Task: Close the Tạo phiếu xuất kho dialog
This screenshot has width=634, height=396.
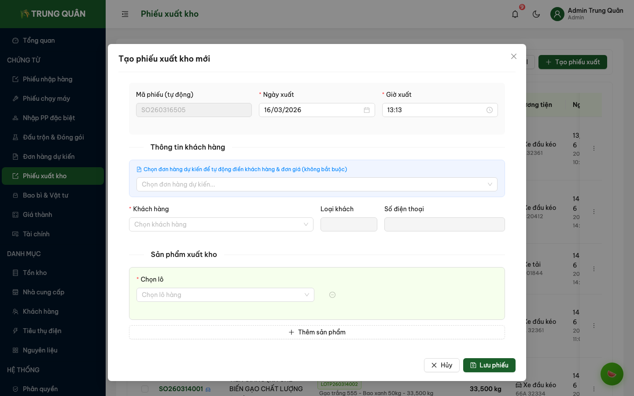Action: click(x=513, y=56)
